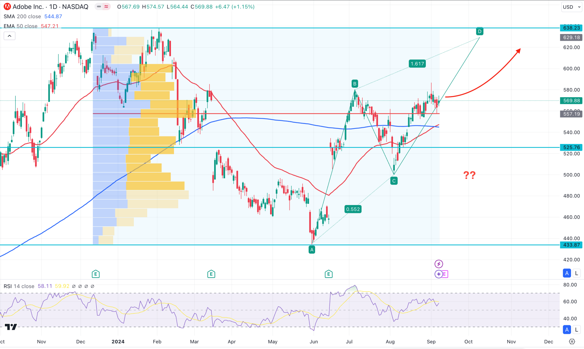Select pattern point A label

pos(312,250)
